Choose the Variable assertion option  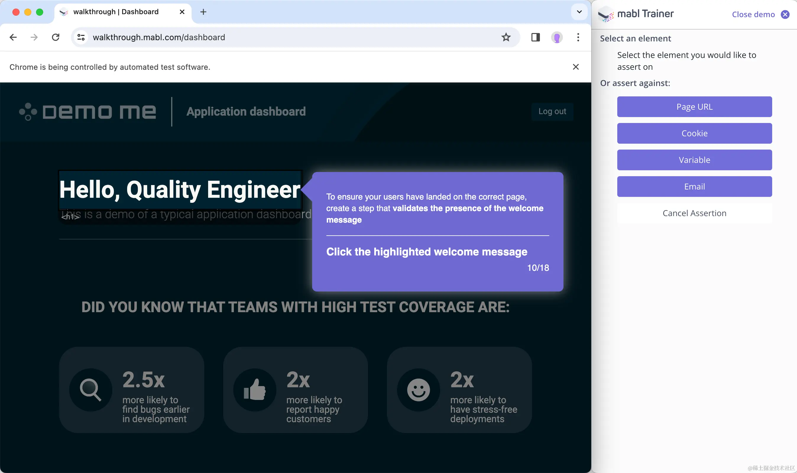point(694,160)
